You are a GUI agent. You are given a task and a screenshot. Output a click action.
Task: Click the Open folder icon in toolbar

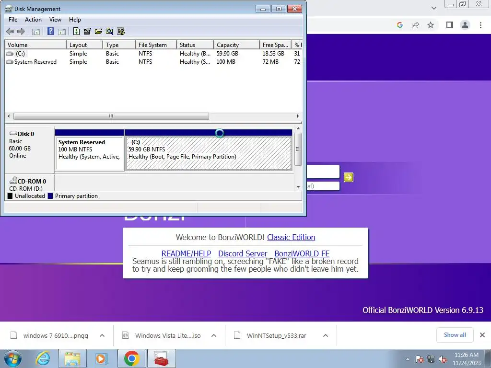coord(98,31)
